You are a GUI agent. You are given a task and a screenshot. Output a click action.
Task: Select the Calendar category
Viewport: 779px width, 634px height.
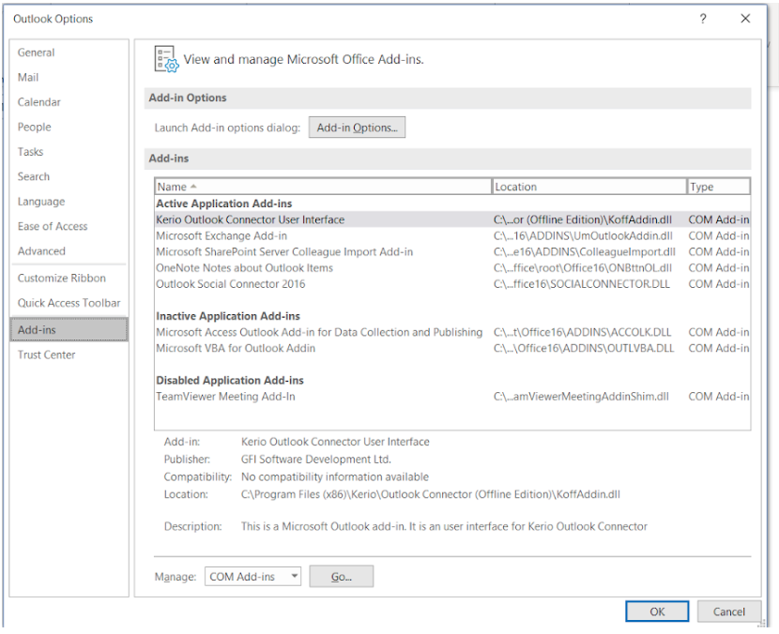pyautogui.click(x=39, y=102)
